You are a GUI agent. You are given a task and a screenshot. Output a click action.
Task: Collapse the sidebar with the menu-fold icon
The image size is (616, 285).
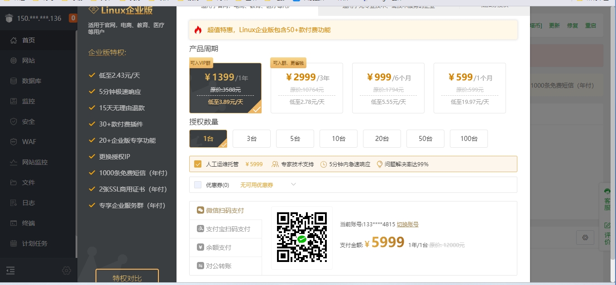click(x=10, y=271)
